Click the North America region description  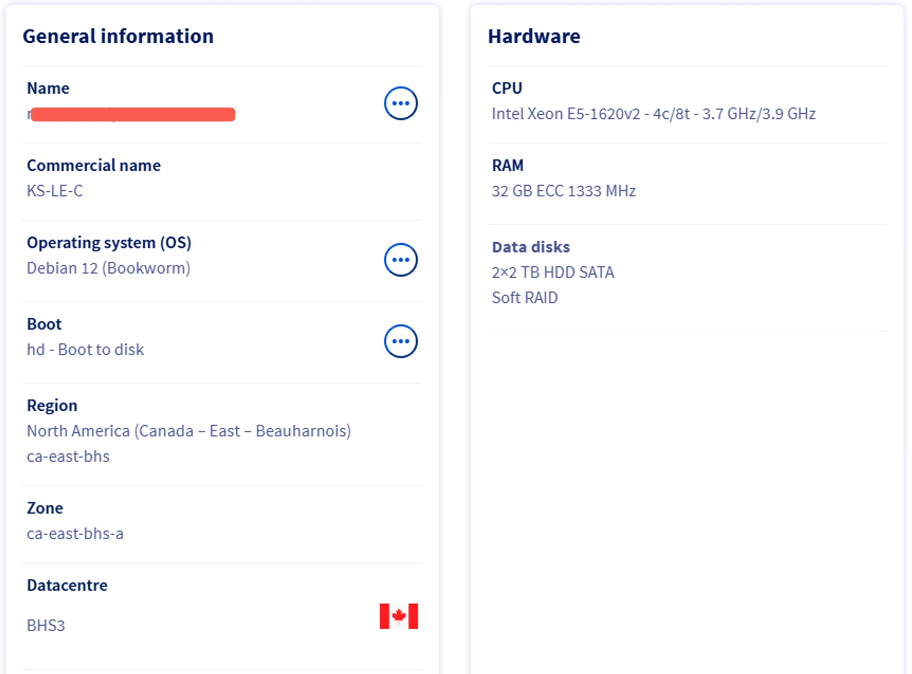(189, 431)
